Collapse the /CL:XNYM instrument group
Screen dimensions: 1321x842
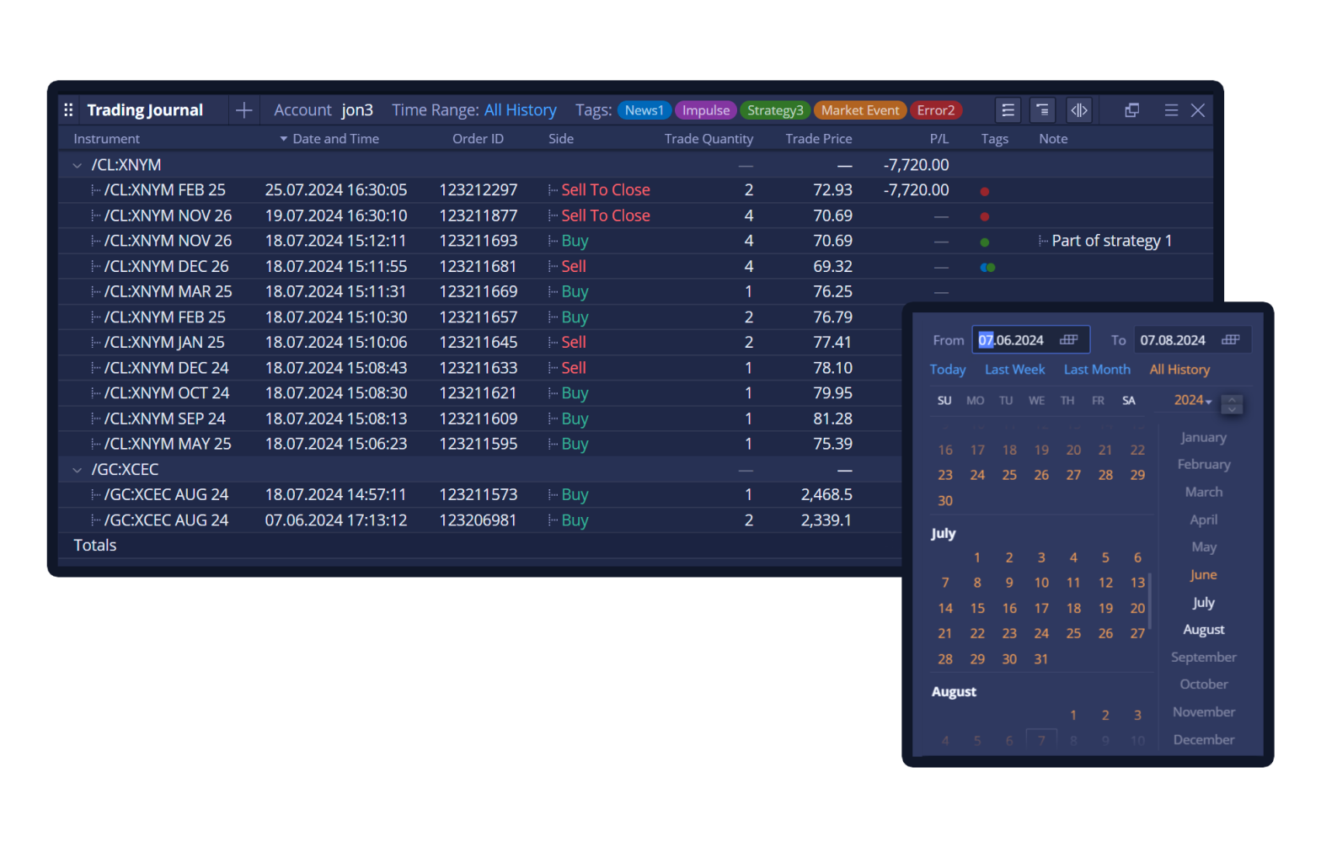[x=78, y=166]
